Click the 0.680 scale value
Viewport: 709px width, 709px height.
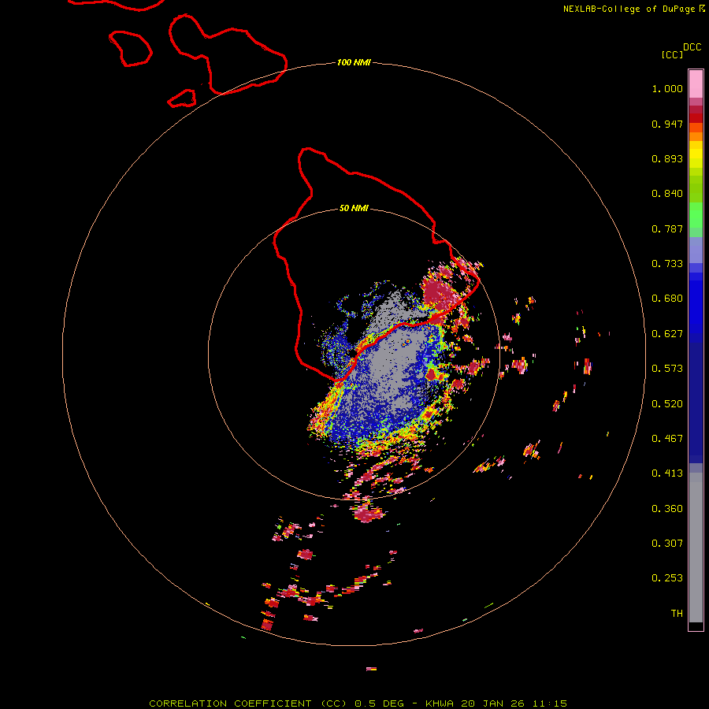click(x=667, y=299)
